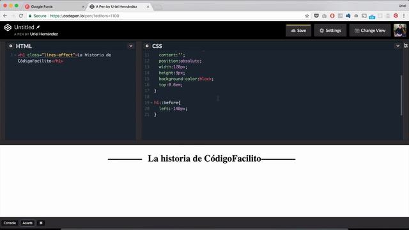Click author link Uriel Hernández

44,34
